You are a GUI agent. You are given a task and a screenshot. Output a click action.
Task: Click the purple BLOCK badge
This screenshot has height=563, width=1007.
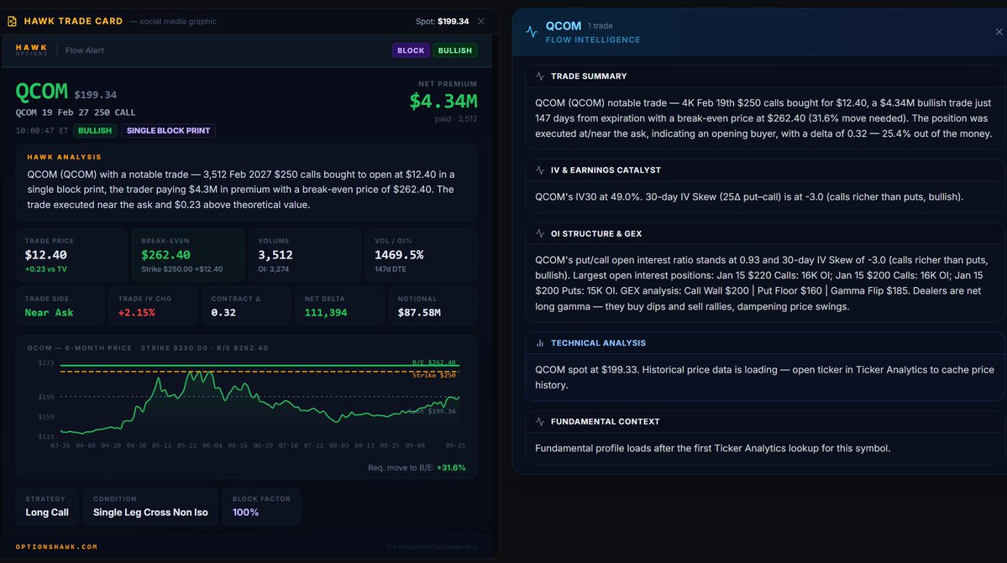[x=411, y=50]
